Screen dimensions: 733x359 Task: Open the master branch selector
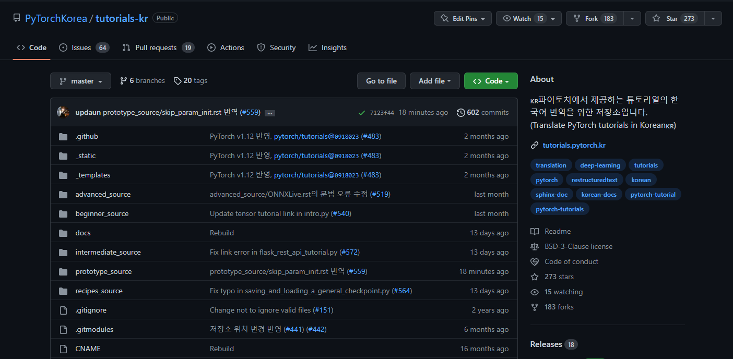pyautogui.click(x=80, y=81)
